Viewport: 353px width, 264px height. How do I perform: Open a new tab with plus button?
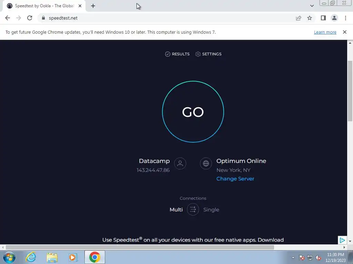point(93,6)
